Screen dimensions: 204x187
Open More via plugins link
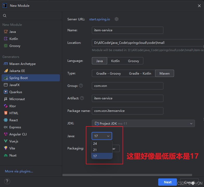(x=19, y=171)
